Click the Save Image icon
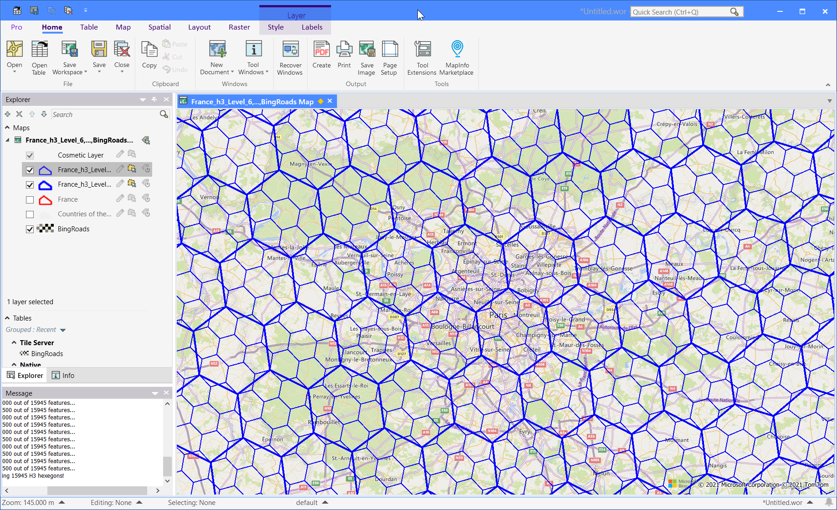837x510 pixels. point(367,49)
